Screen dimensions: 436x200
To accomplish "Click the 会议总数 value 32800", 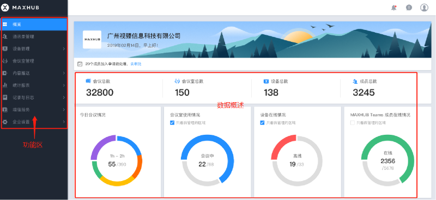I will pyautogui.click(x=100, y=92).
